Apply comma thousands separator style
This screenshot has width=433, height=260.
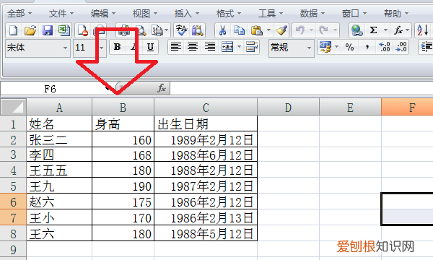point(367,47)
